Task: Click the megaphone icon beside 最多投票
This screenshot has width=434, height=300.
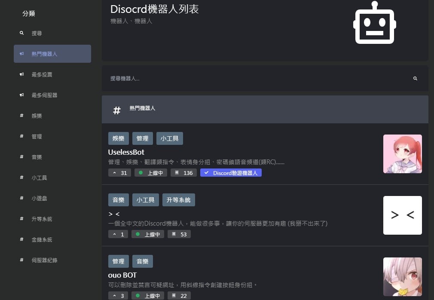Action: click(21, 74)
